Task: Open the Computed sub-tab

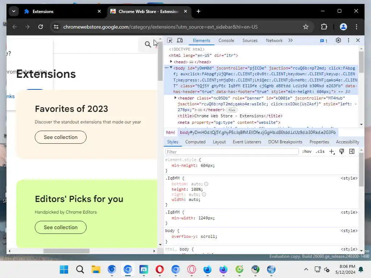Action: point(195,142)
